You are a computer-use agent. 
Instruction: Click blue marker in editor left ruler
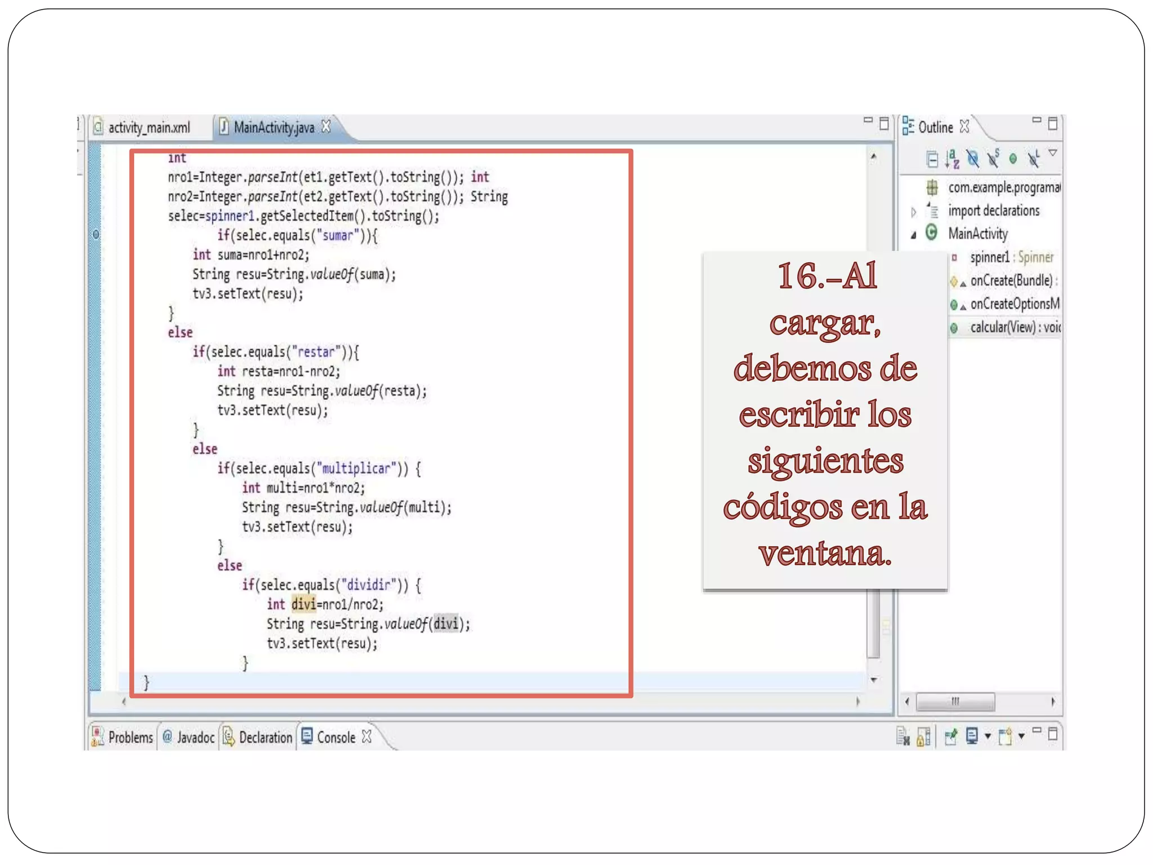point(96,234)
